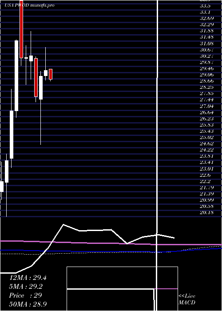The image size is (222, 311).
Task: Click the Price : 29 text
Action: coord(25,295)
